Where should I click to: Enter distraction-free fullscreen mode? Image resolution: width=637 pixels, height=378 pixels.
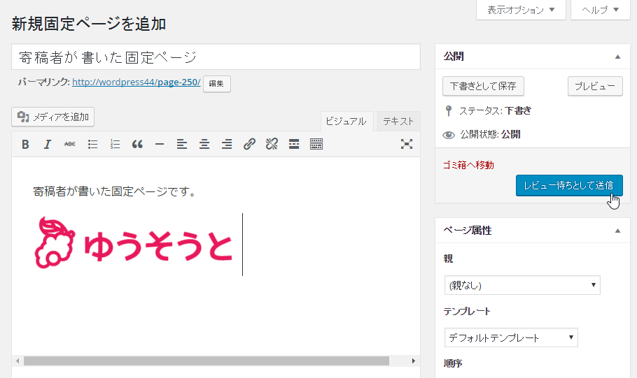click(407, 145)
